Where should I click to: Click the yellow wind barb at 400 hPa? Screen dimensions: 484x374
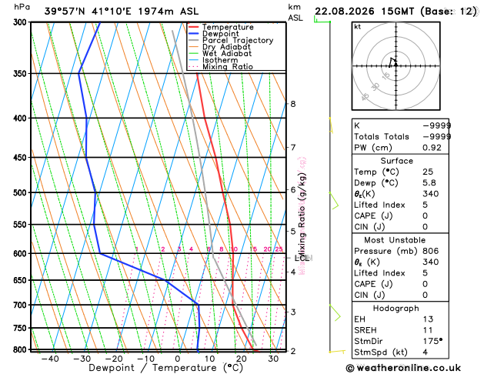pyautogui.click(x=331, y=125)
